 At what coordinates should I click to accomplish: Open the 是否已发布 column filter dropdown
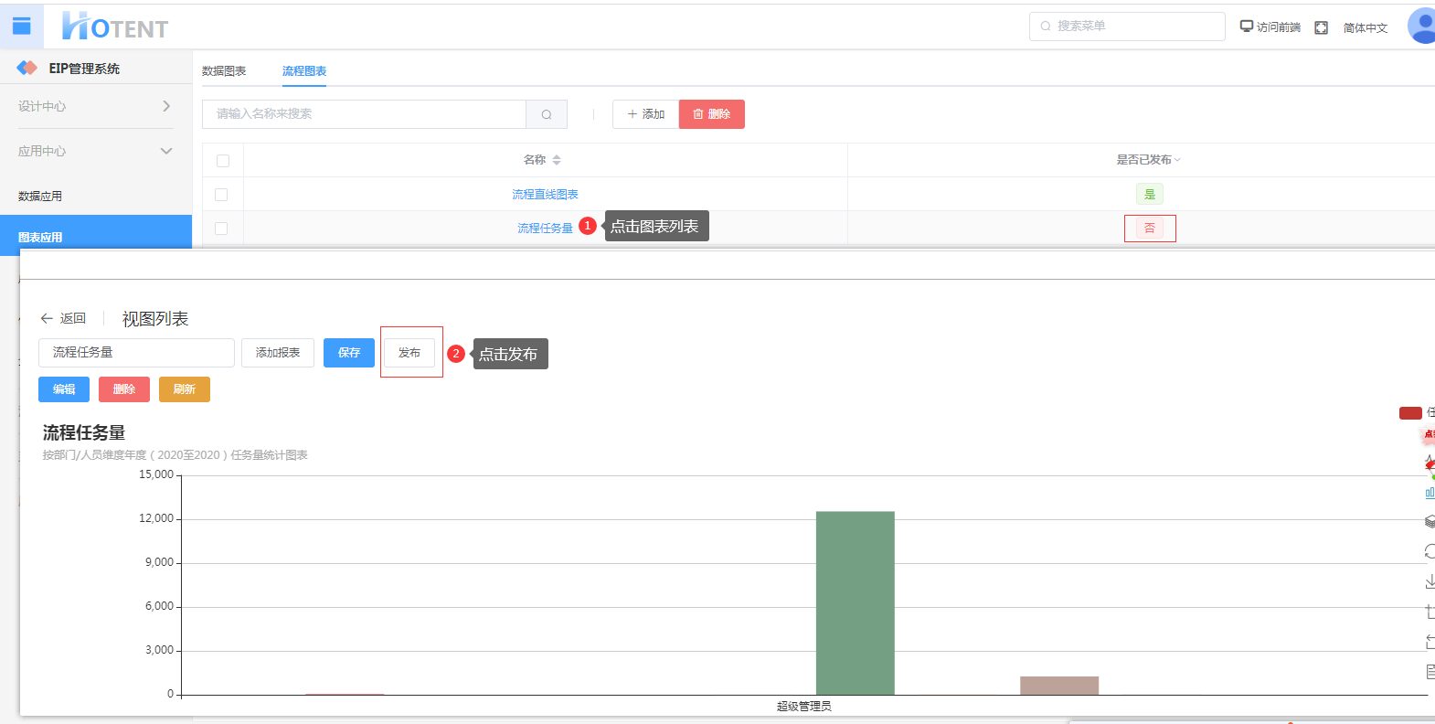pos(1177,160)
